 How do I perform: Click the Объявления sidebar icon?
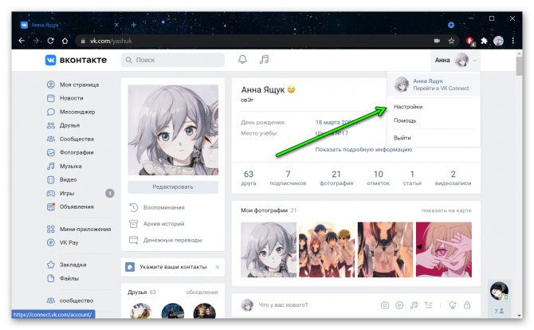tap(51, 206)
